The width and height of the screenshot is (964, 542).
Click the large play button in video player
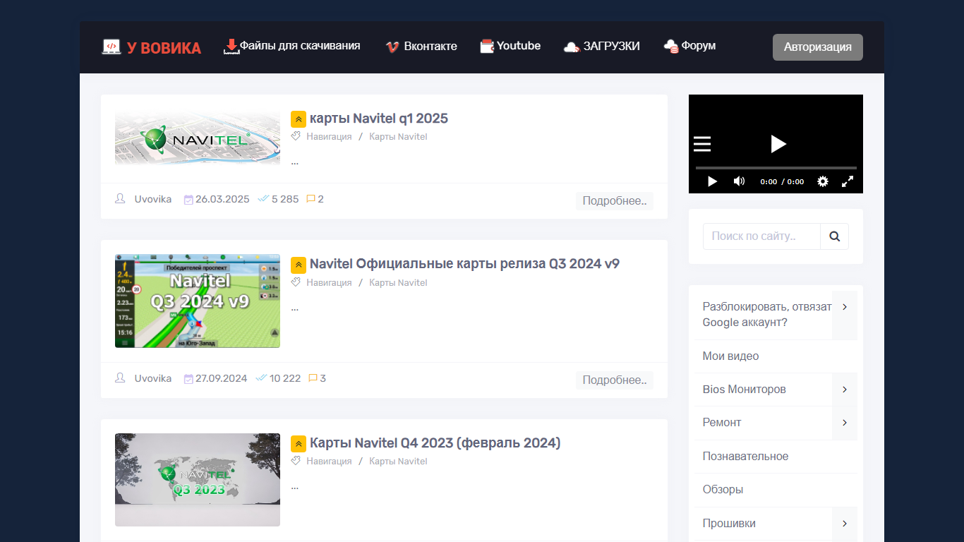tap(778, 144)
